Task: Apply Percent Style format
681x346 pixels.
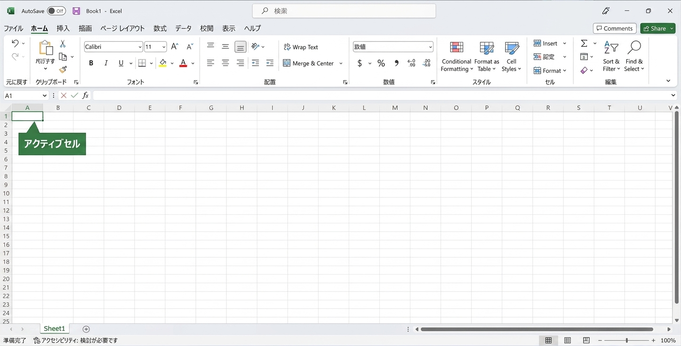Action: (x=381, y=63)
